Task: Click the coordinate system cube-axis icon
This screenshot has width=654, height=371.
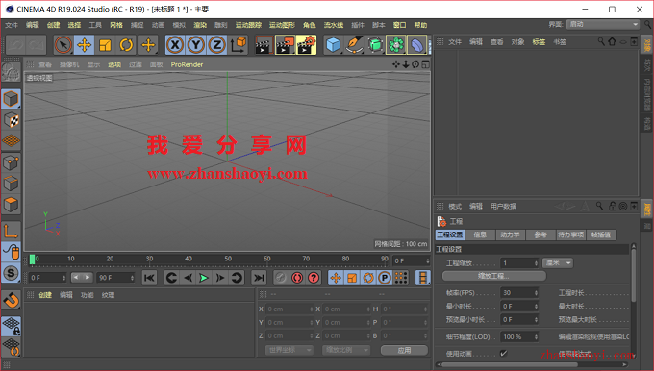Action: coord(239,45)
